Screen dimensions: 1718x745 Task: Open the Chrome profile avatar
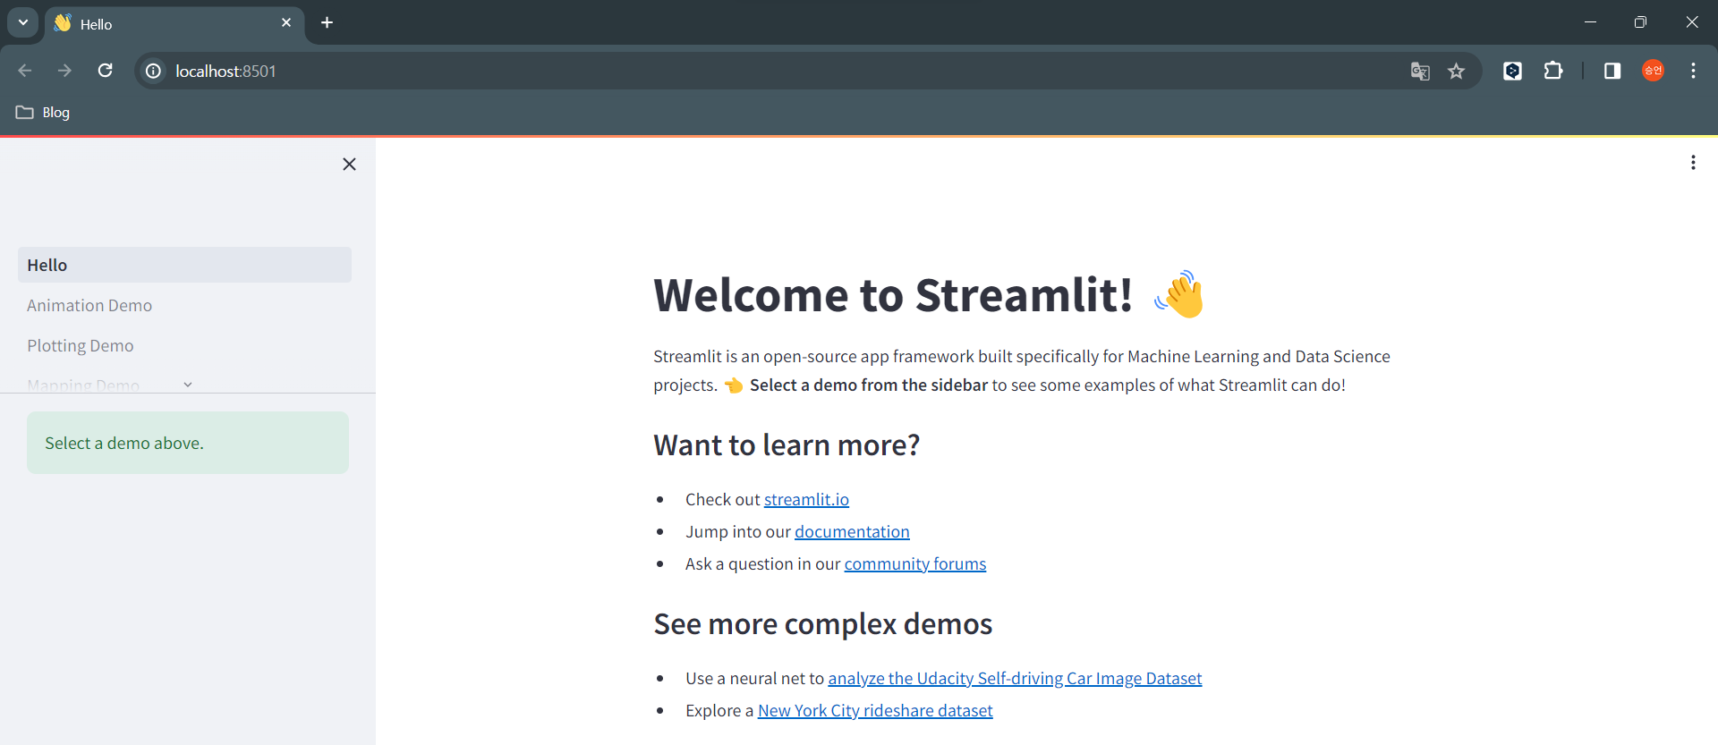[x=1653, y=71]
